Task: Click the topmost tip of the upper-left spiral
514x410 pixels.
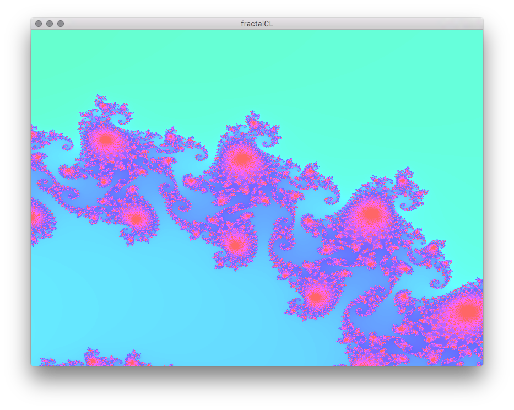Action: [101, 98]
